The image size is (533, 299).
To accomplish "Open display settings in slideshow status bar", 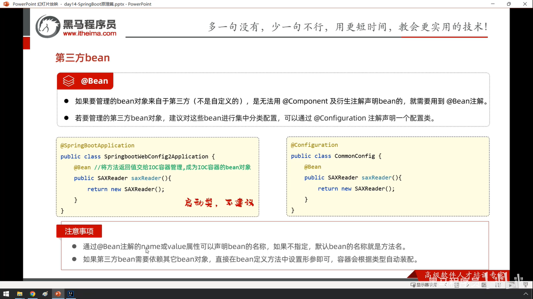I will [x=424, y=285].
